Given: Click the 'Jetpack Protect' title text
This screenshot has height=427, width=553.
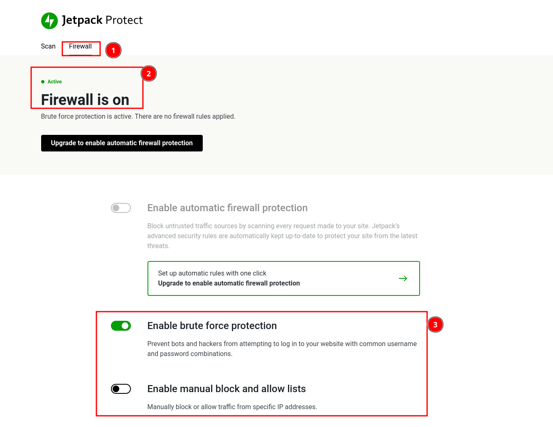Looking at the screenshot, I should click(102, 20).
